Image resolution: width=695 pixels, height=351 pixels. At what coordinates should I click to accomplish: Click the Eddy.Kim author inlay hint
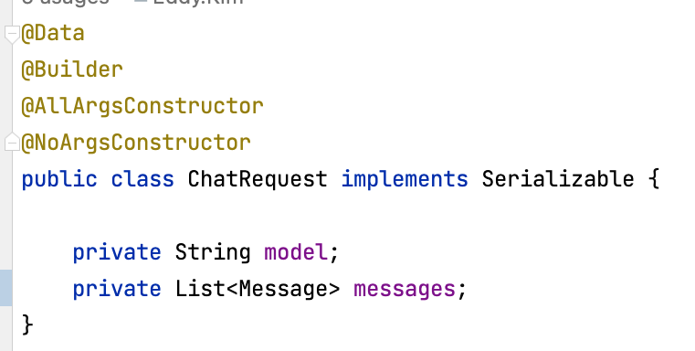(x=198, y=2)
